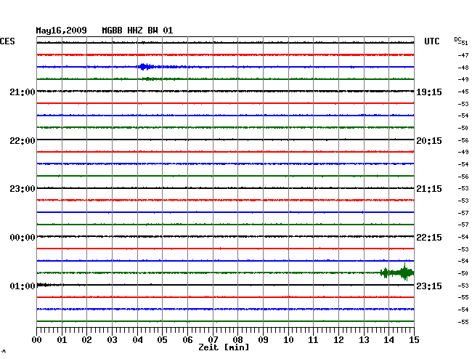Click minute tick label 05 on x-axis
Viewport: 472px width, 359px height.
(162, 339)
